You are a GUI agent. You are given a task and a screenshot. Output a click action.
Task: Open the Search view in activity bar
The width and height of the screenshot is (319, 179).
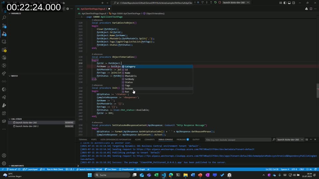pos(4,18)
